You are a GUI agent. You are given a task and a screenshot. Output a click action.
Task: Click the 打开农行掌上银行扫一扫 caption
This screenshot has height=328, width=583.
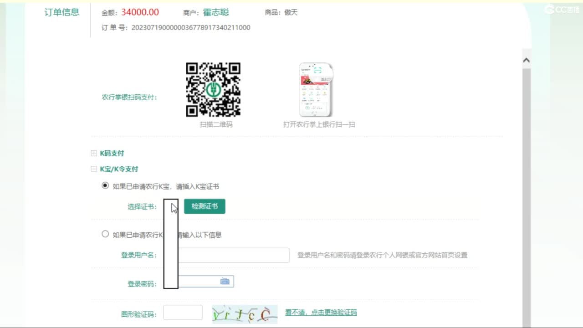pos(319,124)
